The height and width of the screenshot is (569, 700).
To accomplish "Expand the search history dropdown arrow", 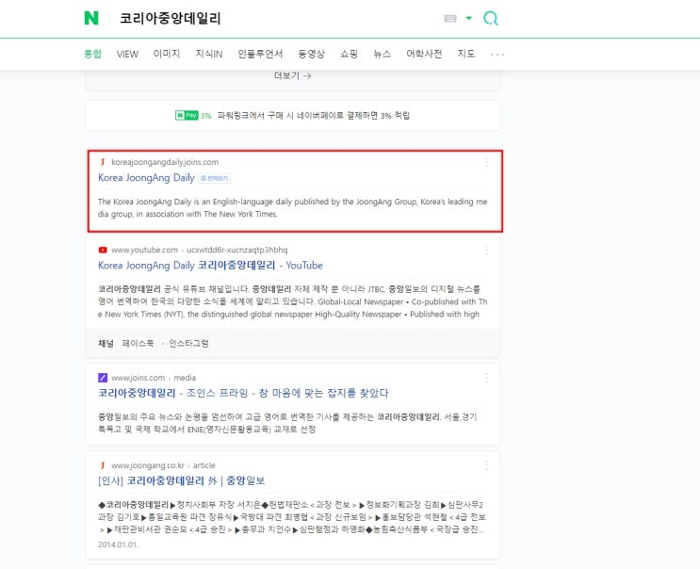I will pyautogui.click(x=468, y=18).
